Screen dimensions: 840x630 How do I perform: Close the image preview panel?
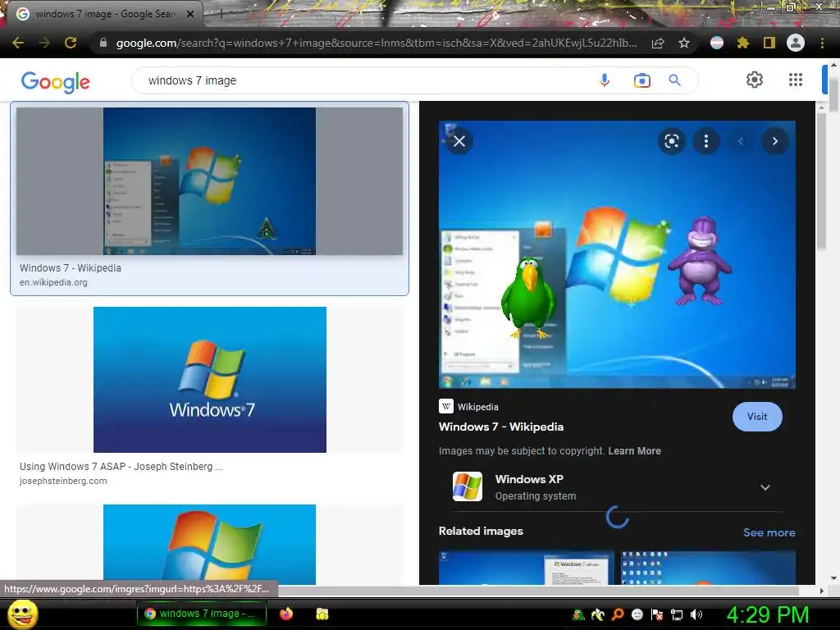tap(459, 141)
